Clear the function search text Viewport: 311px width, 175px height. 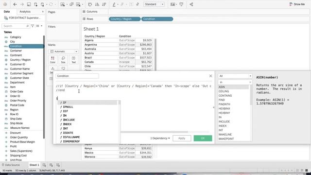[x=250, y=82]
